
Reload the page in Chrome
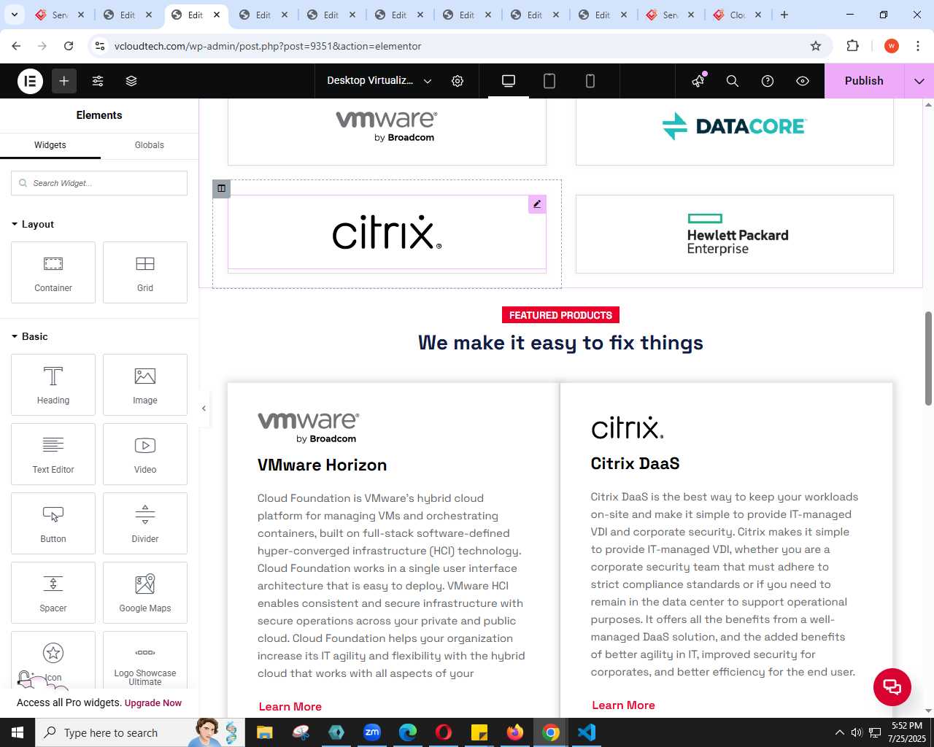coord(69,46)
